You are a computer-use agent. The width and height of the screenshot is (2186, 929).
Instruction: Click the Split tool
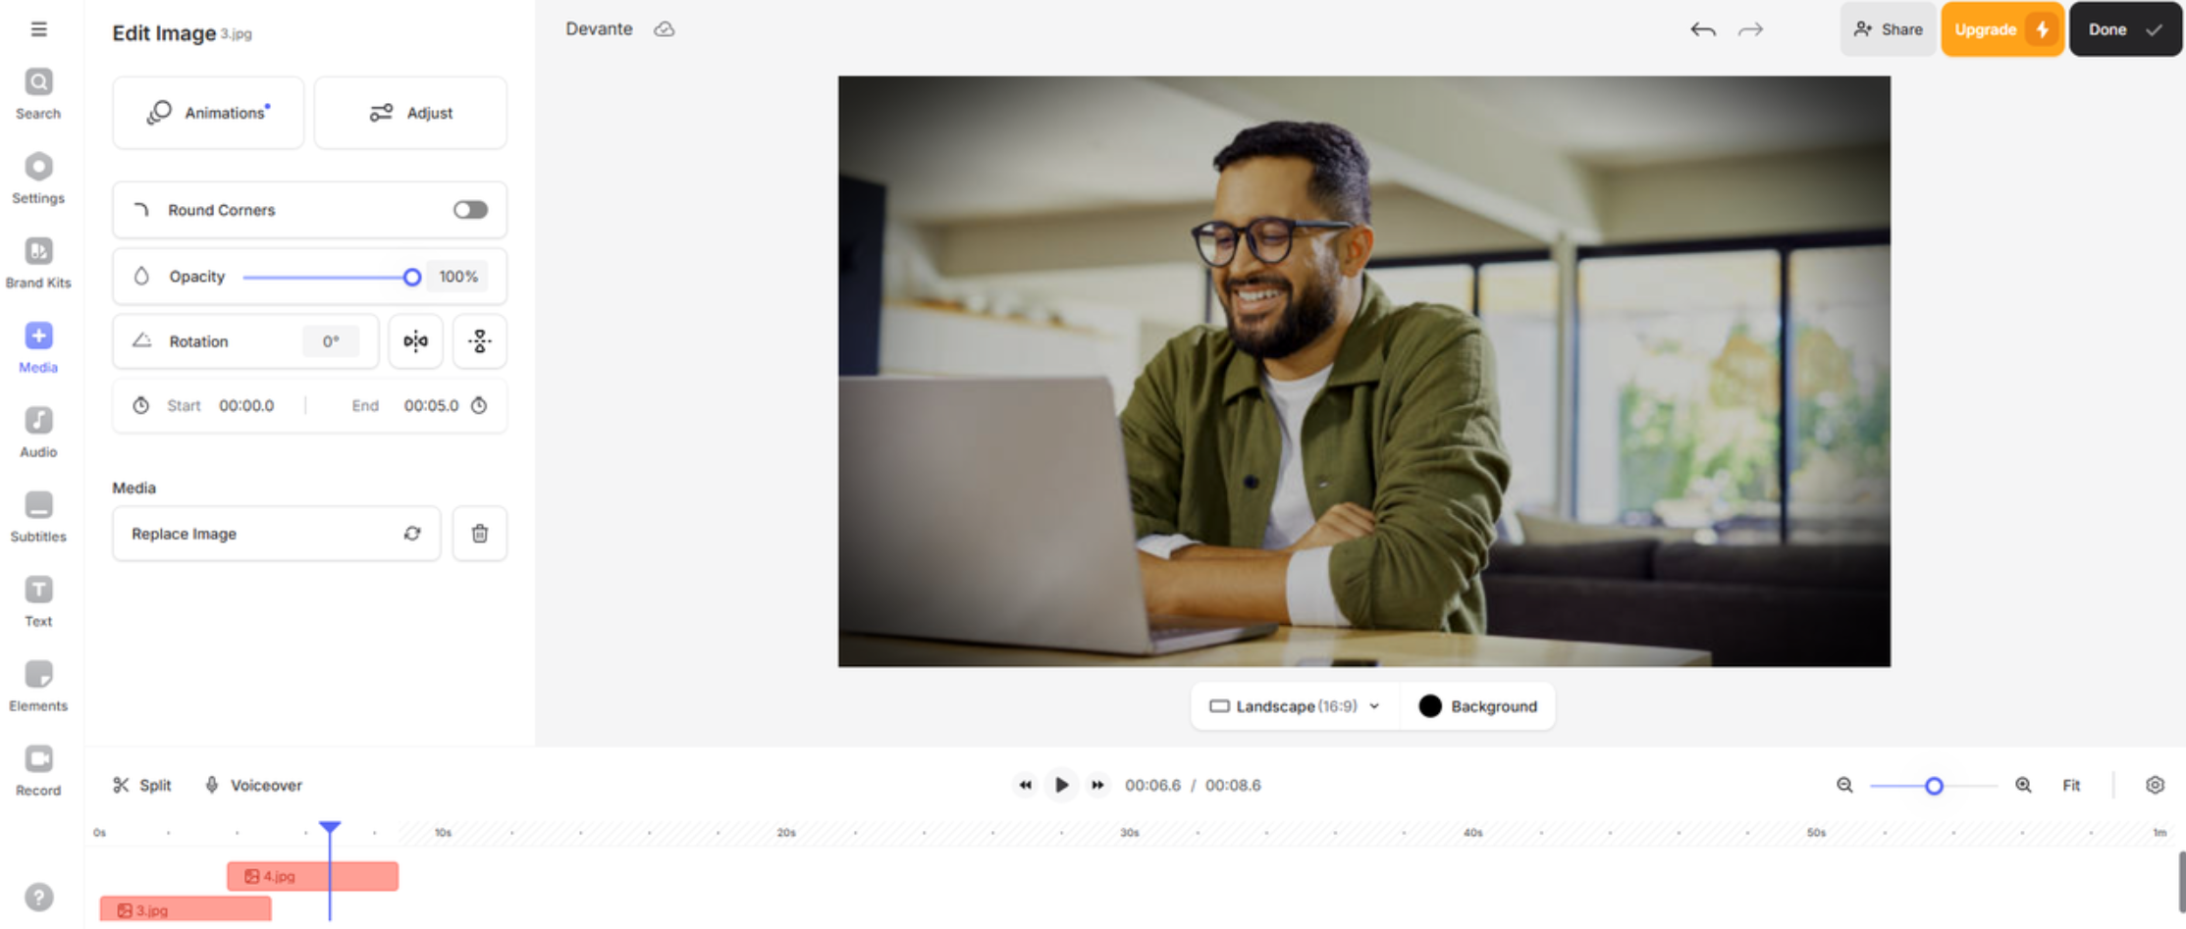[142, 785]
